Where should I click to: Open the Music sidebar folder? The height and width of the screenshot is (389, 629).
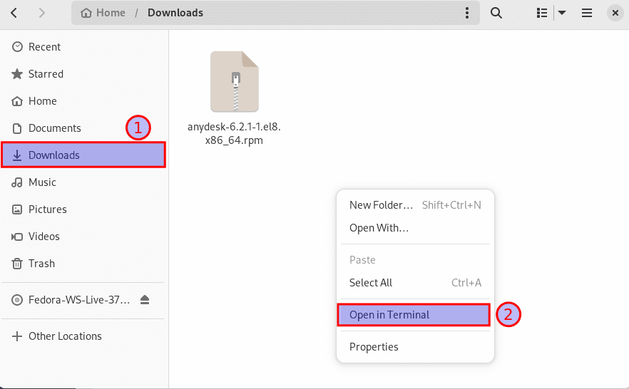pyautogui.click(x=42, y=182)
